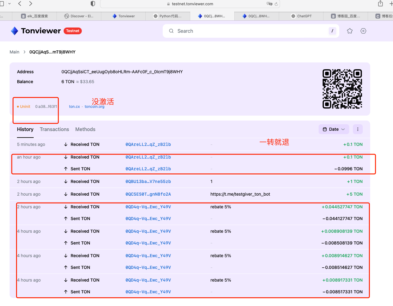This screenshot has height=306, width=393.
Task: Switch to the Methods tab
Action: click(x=85, y=130)
